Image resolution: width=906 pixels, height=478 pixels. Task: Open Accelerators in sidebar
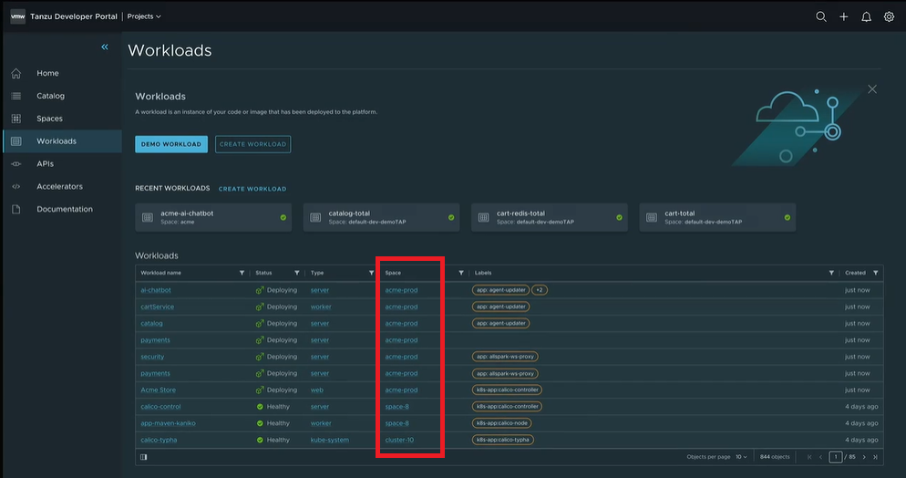click(x=59, y=186)
